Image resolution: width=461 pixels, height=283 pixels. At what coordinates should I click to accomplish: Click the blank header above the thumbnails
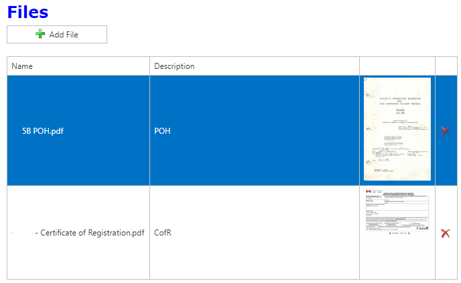coord(397,66)
